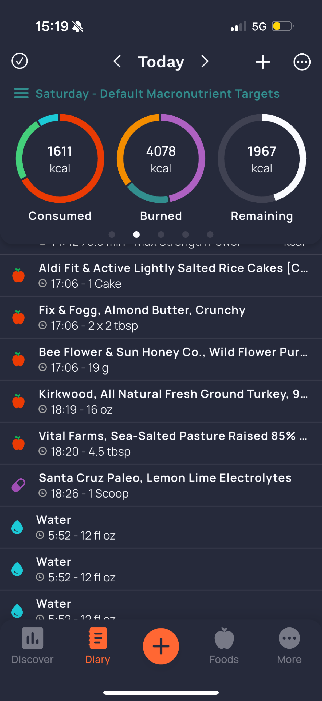Tap the Burned 4078 kcal ring
Viewport: 322px width, 701px height.
click(161, 158)
